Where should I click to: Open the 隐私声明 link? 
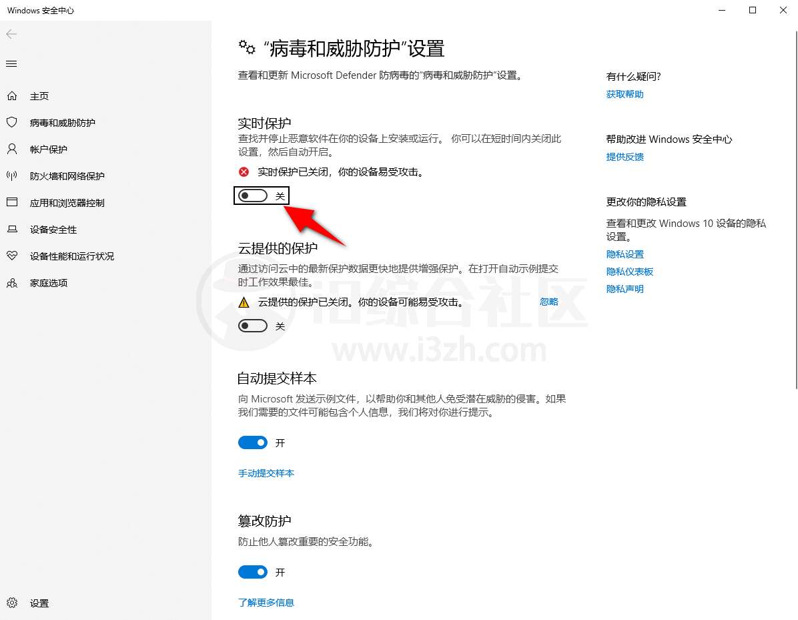pyautogui.click(x=625, y=288)
